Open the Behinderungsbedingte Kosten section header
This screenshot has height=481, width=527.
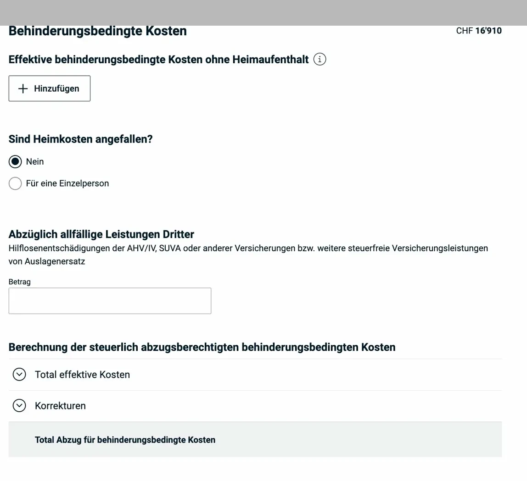tap(98, 30)
